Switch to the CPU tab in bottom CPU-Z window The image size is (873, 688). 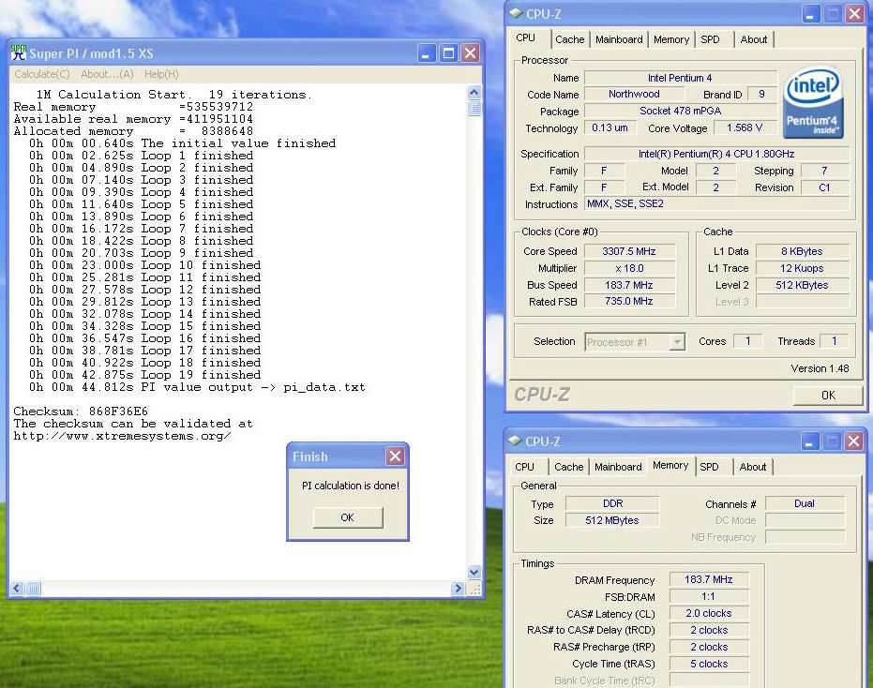pyautogui.click(x=524, y=467)
